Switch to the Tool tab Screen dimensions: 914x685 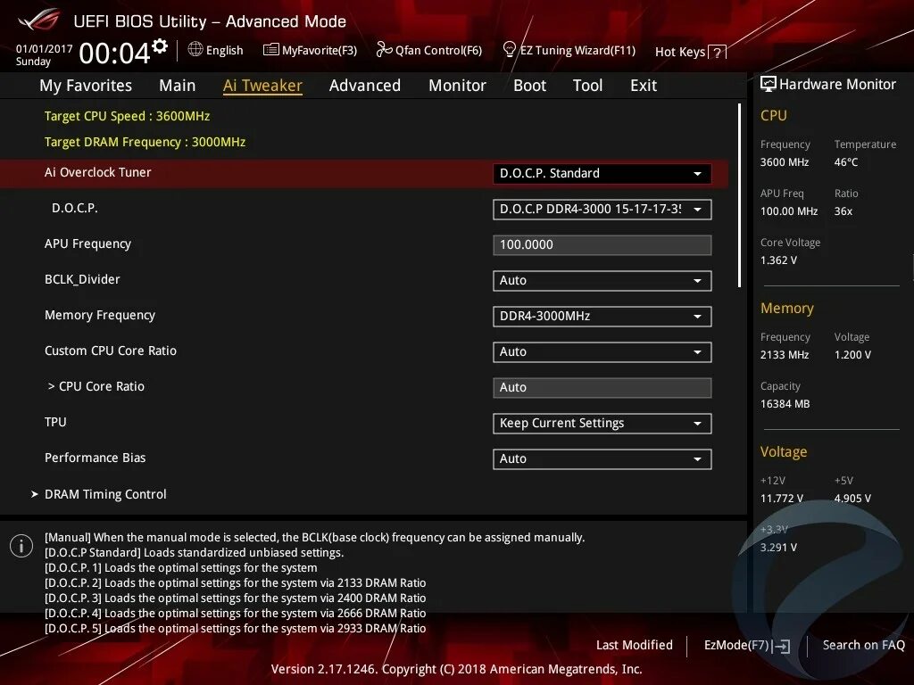tap(587, 86)
